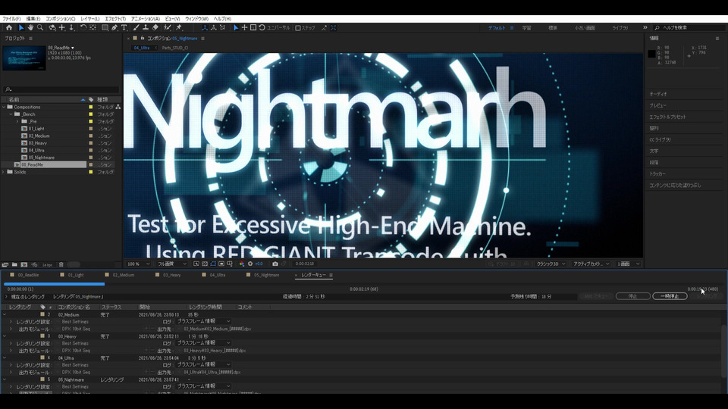Open the コンポジション(C) menu
This screenshot has height=409, width=728.
(x=61, y=19)
